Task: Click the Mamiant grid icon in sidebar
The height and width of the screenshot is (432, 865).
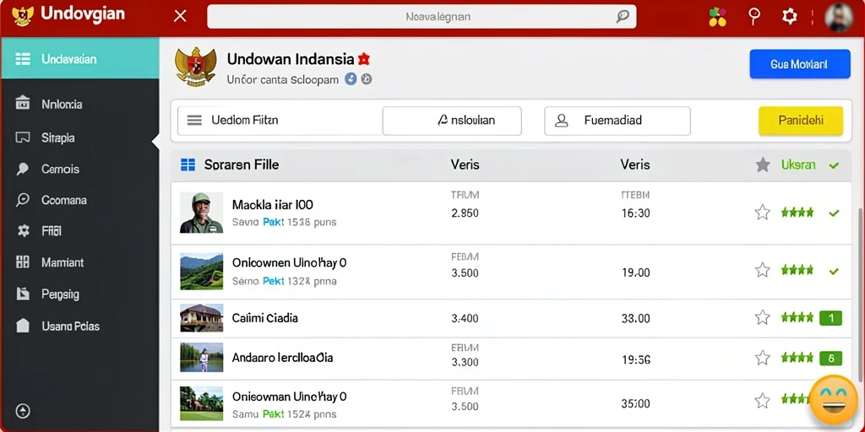Action: point(23,262)
